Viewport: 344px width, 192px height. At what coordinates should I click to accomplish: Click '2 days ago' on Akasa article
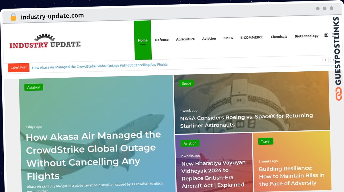pos(34,127)
